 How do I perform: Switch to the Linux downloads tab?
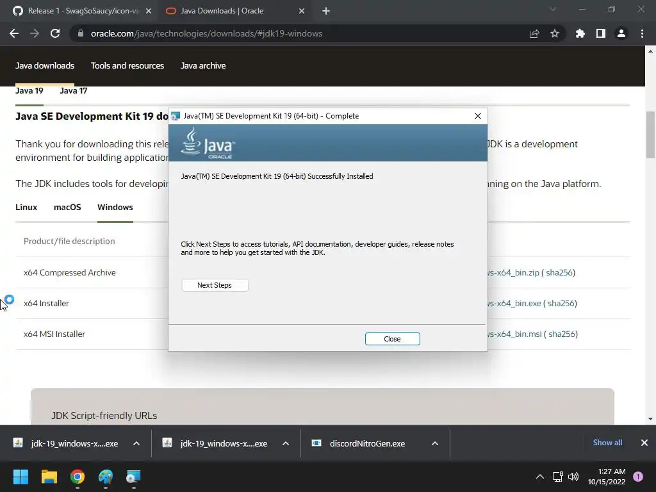pos(26,207)
